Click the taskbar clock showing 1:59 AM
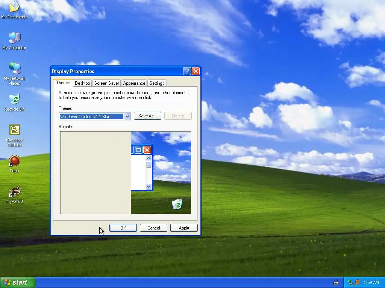 (371, 282)
